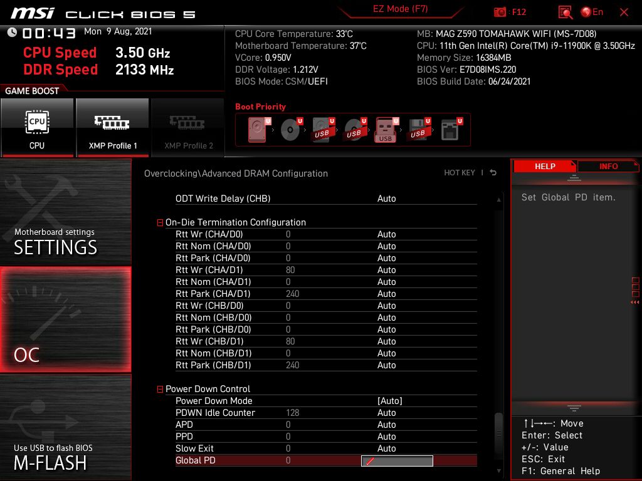Image resolution: width=642 pixels, height=481 pixels.
Task: Select the USB key boot device icon
Action: (387, 130)
